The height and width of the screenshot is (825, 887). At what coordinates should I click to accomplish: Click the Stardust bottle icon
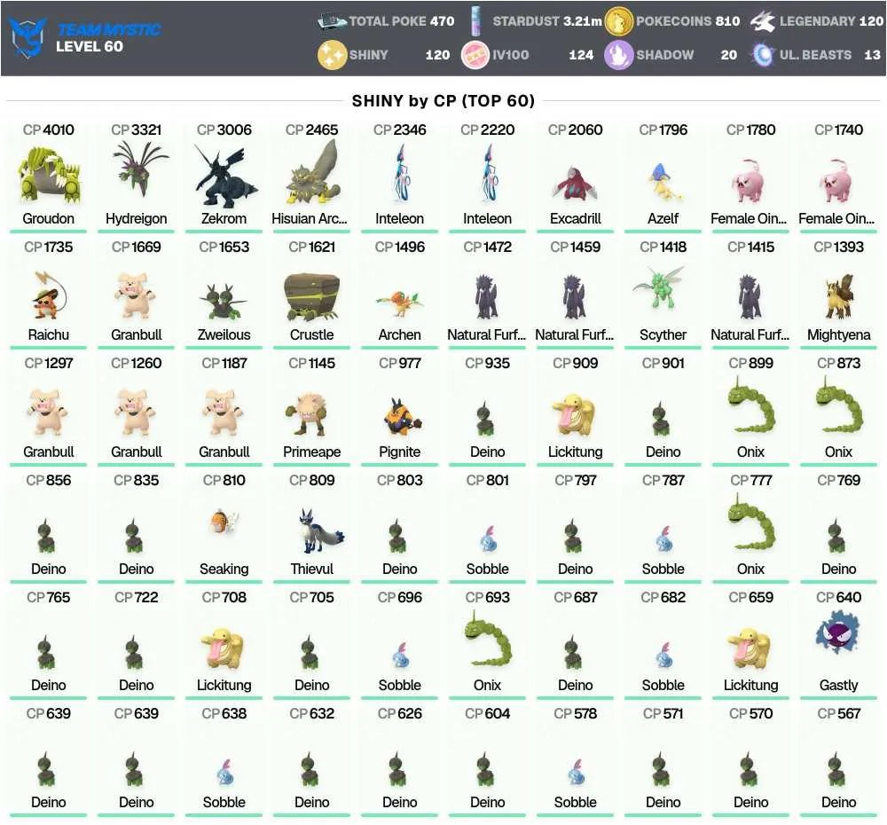[x=475, y=21]
